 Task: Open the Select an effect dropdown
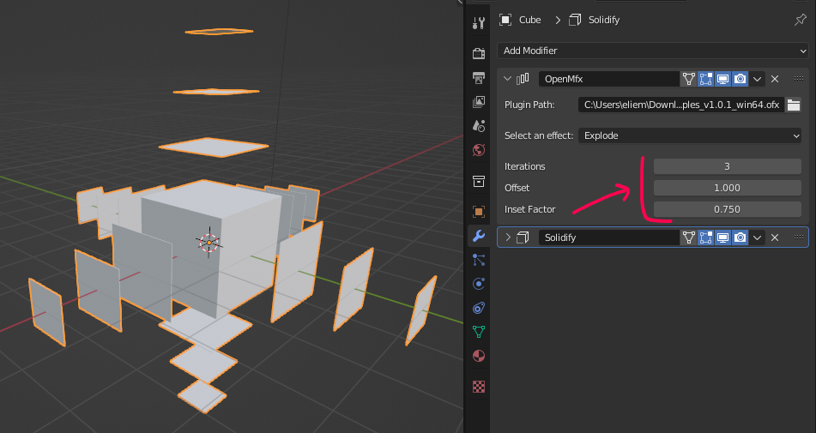coord(690,135)
